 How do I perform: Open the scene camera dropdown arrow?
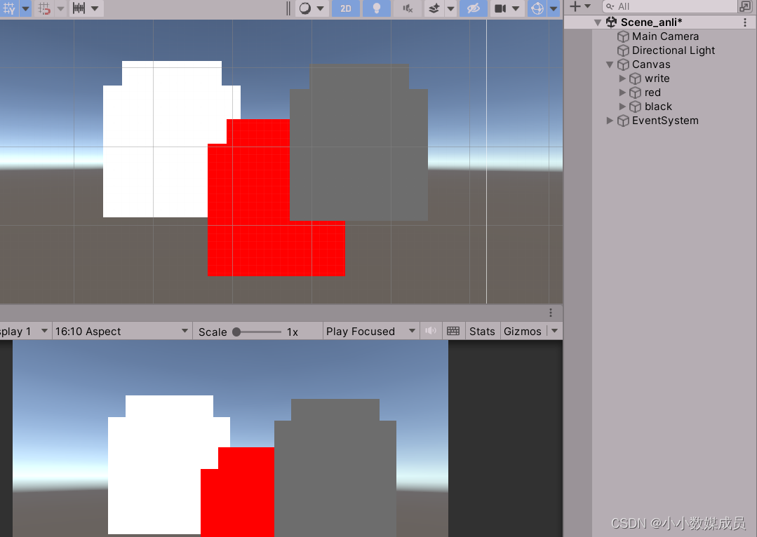click(x=516, y=8)
